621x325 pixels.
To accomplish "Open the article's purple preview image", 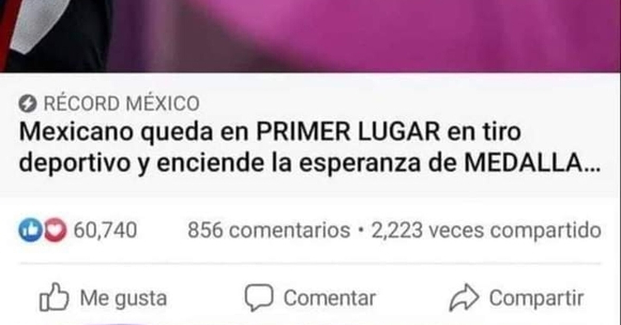I will click(x=310, y=36).
